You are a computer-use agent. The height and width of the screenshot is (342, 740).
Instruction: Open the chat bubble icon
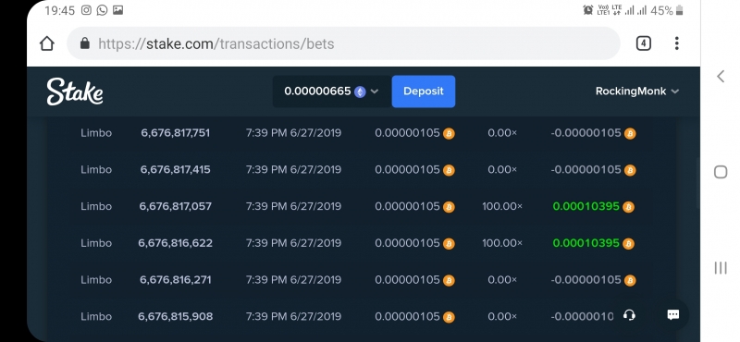(673, 315)
